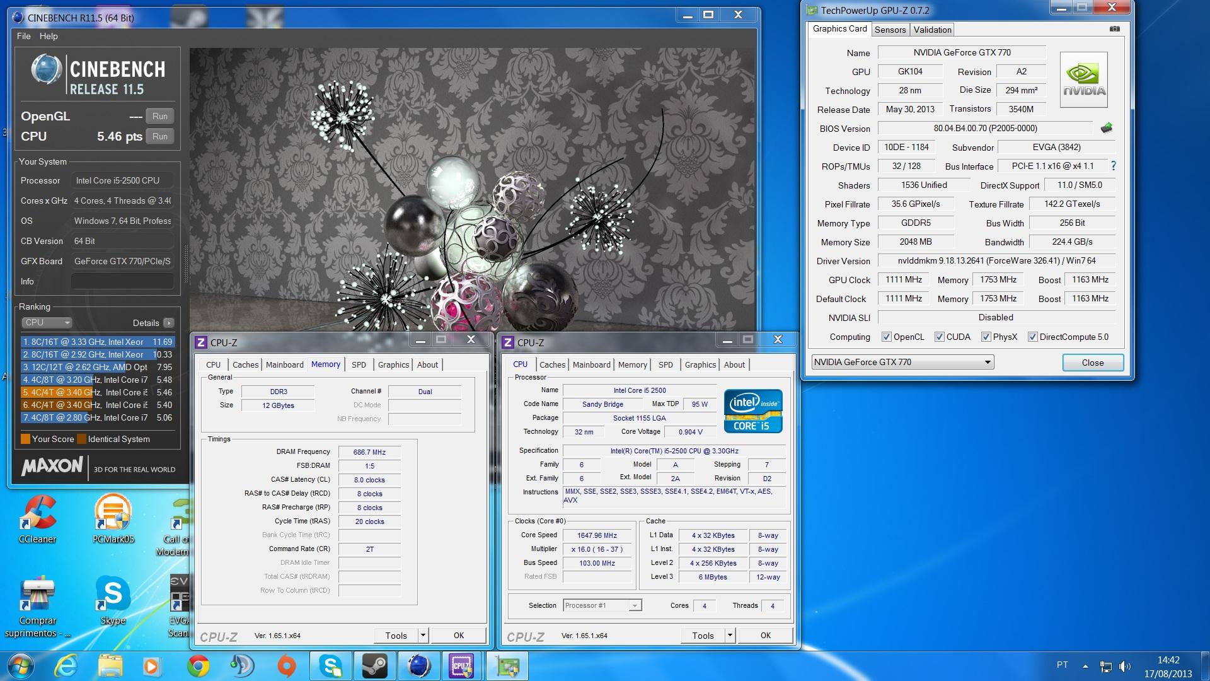Image resolution: width=1210 pixels, height=681 pixels.
Task: Click the GPU-Z screenshot camera icon
Action: [1114, 29]
